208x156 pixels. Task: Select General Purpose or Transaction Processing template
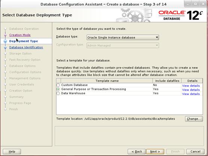pyautogui.click(x=58, y=89)
